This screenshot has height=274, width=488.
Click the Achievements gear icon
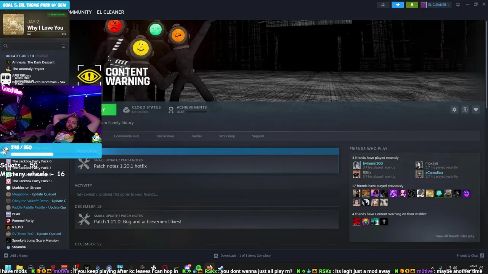click(x=171, y=110)
